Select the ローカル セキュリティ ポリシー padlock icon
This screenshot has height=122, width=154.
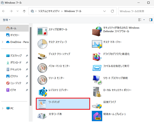(97, 92)
